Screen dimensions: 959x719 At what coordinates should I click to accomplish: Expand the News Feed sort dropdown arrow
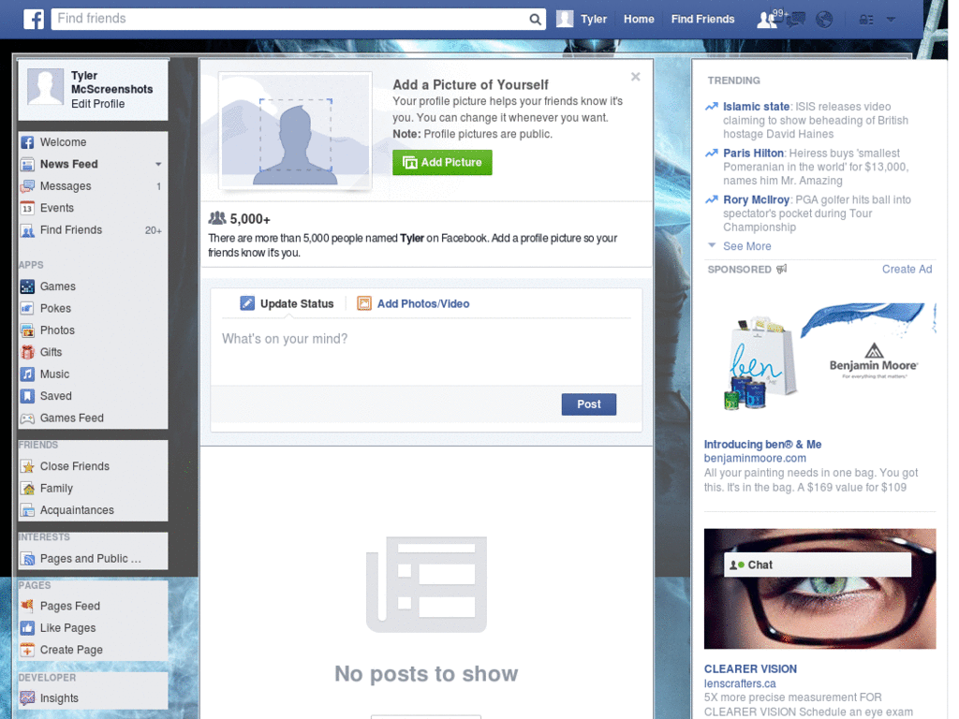point(158,165)
